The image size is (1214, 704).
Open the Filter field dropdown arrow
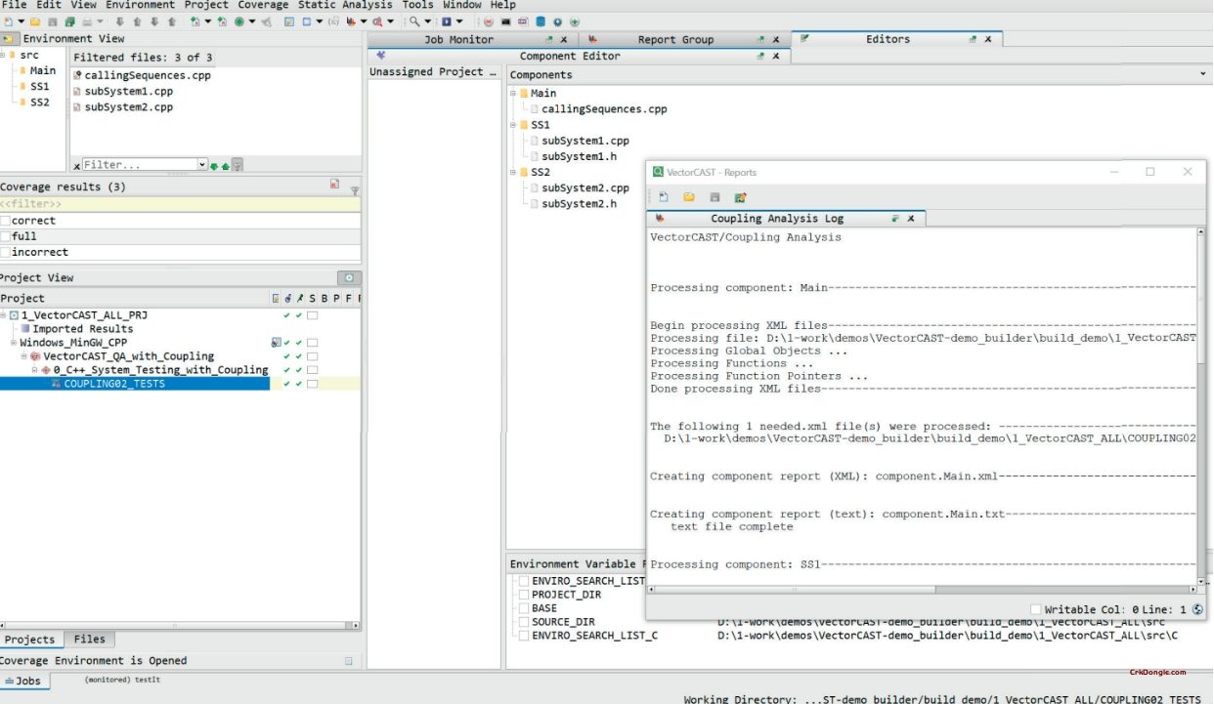tap(202, 165)
